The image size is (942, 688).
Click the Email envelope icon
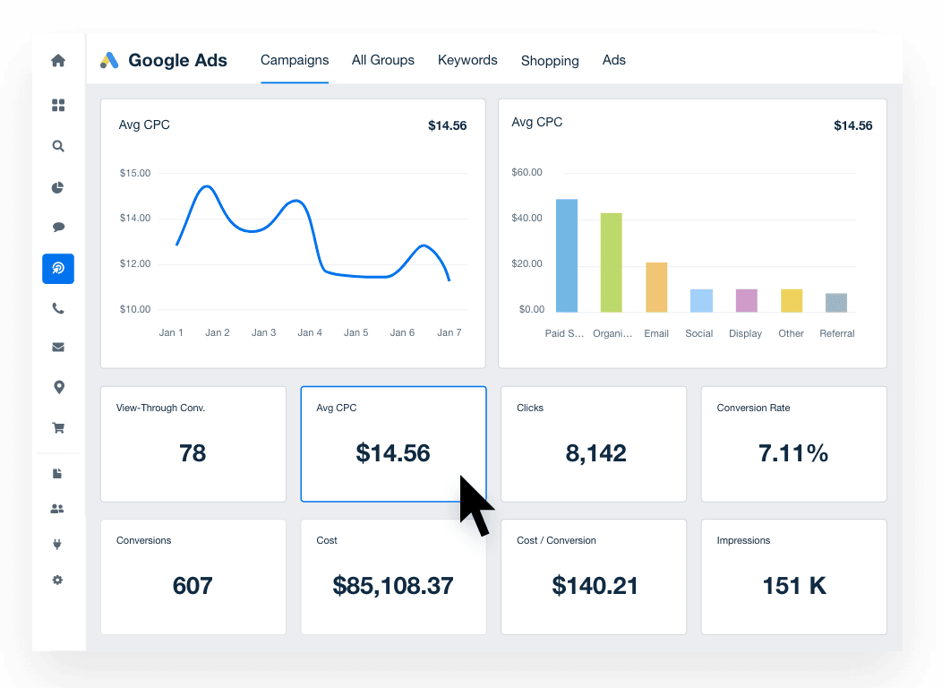tap(57, 348)
